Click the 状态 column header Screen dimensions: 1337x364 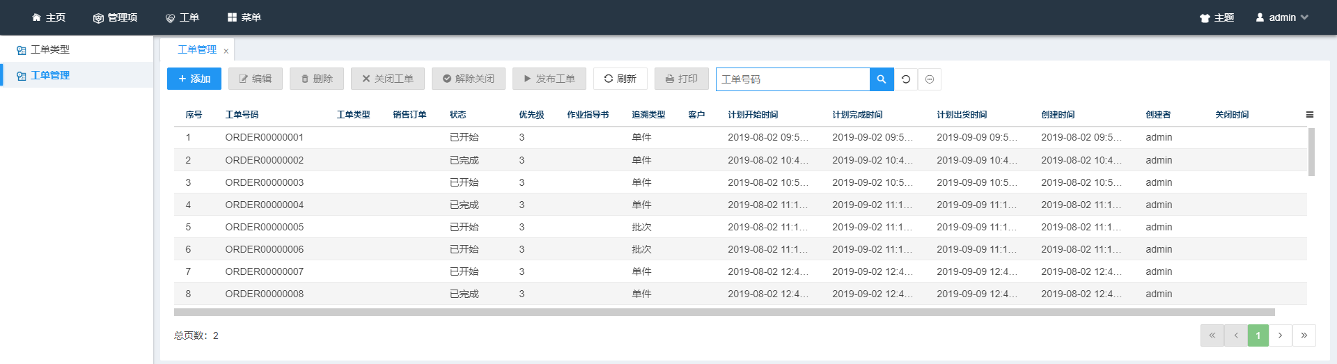[x=458, y=115]
